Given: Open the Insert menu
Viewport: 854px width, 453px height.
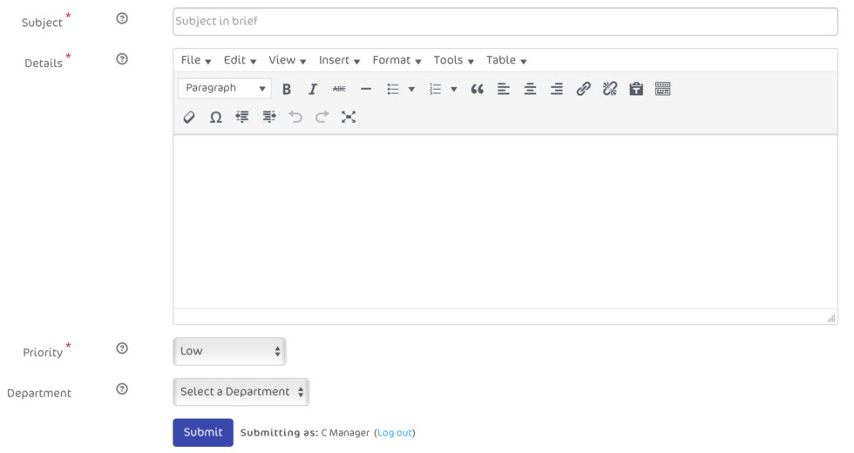Looking at the screenshot, I should (339, 60).
